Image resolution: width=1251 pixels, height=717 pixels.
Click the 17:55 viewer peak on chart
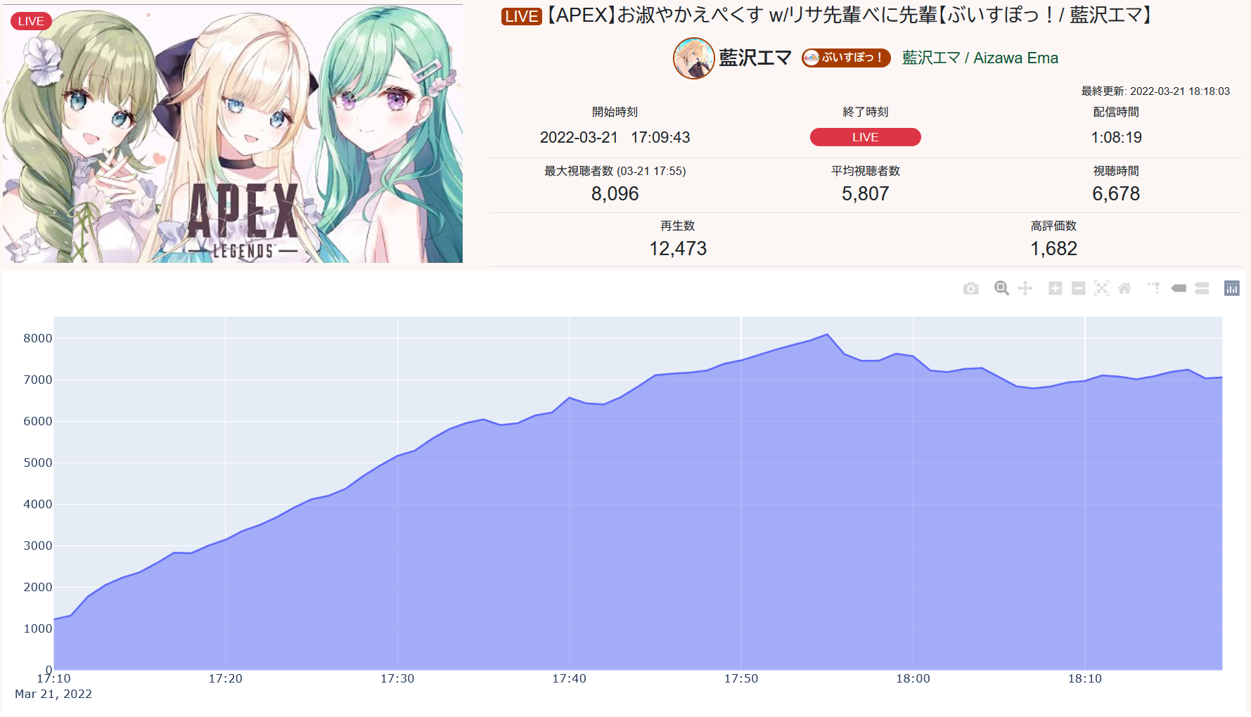[x=828, y=335]
